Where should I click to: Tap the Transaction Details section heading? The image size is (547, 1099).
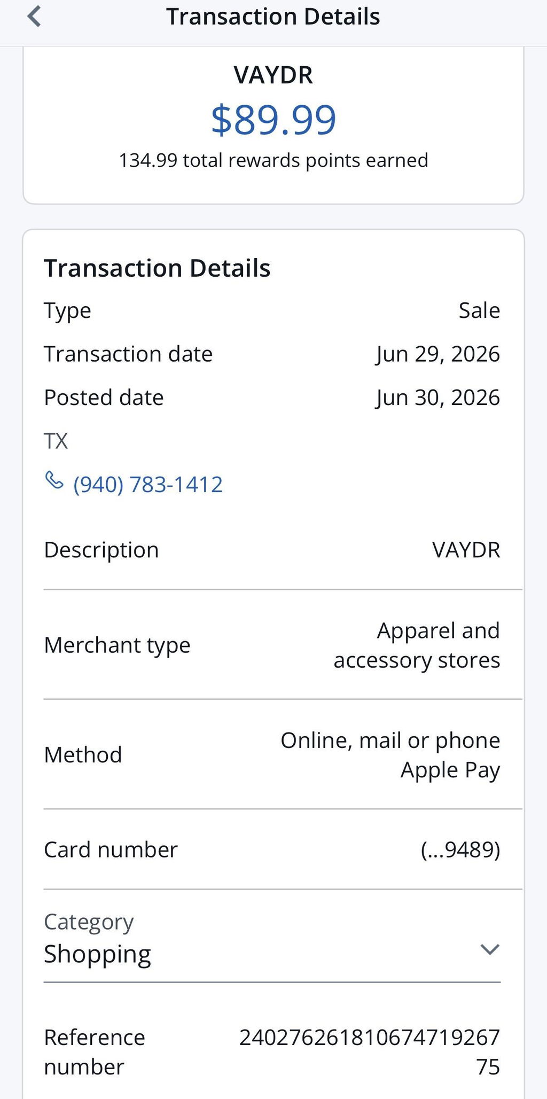tap(157, 268)
